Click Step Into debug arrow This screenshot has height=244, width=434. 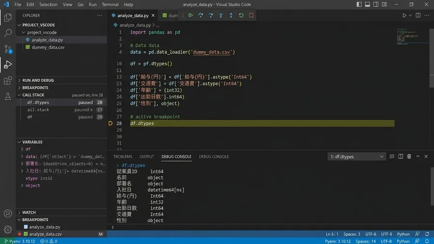(220, 15)
